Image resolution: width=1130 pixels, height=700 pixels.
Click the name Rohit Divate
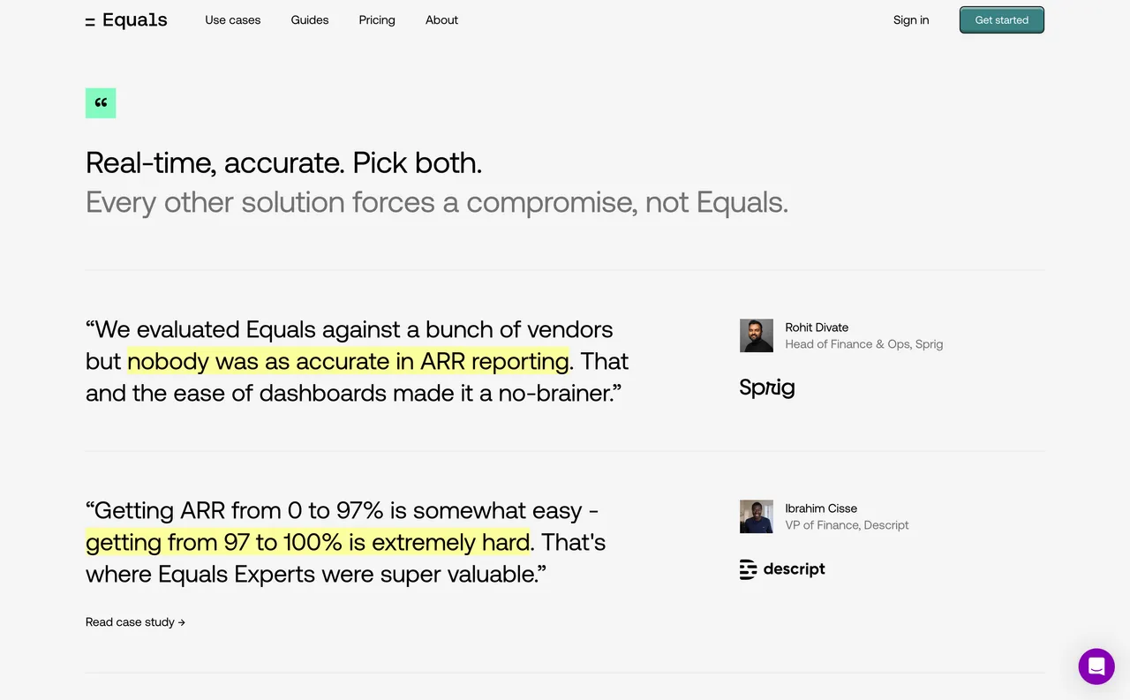coord(817,327)
